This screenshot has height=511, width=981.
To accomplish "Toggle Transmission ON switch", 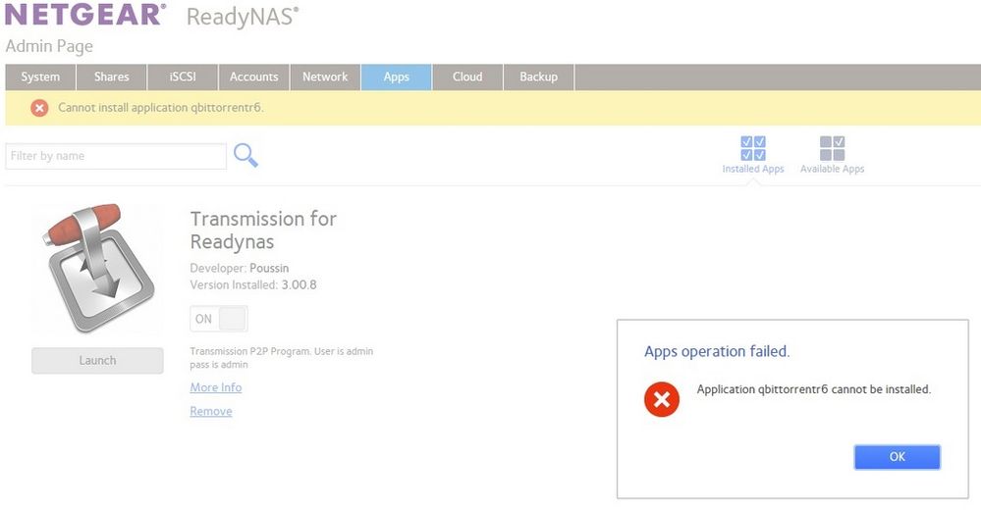I will point(219,319).
